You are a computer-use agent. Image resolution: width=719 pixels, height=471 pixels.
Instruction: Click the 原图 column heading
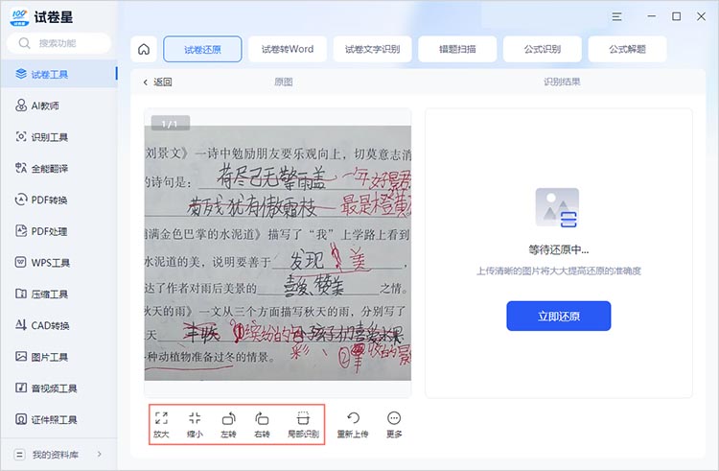pyautogui.click(x=284, y=82)
